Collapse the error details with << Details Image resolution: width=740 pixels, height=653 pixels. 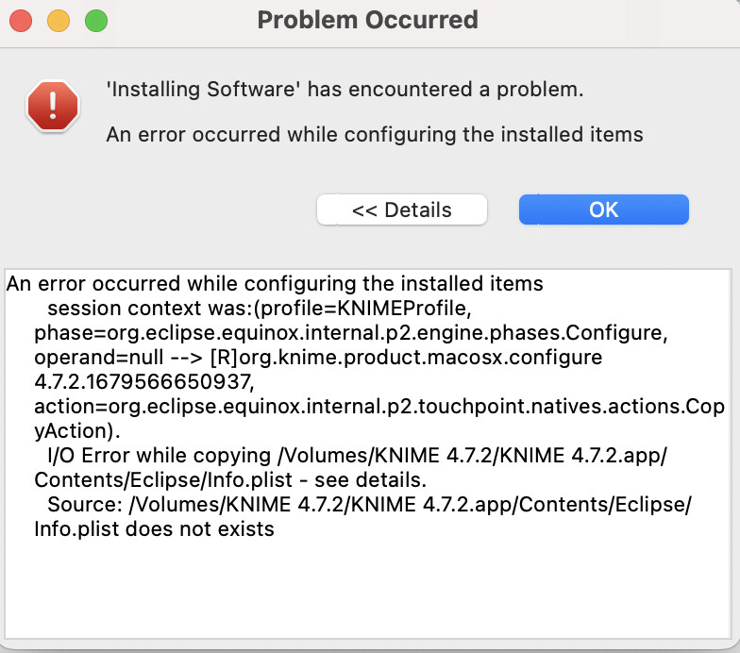click(402, 209)
